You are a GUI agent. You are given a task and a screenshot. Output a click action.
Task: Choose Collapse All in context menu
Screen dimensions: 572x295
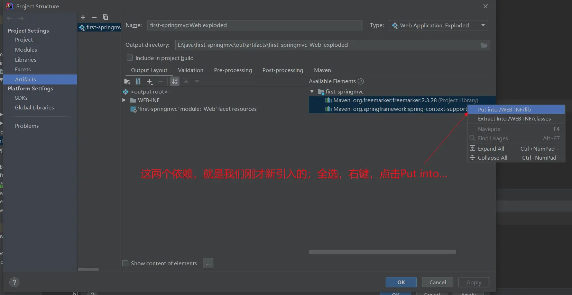point(516,158)
